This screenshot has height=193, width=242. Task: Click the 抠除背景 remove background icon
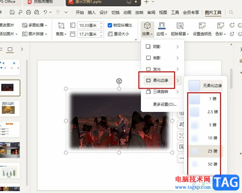[x=180, y=26]
